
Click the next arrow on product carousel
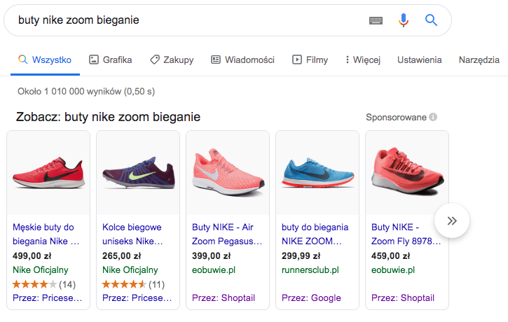click(452, 220)
